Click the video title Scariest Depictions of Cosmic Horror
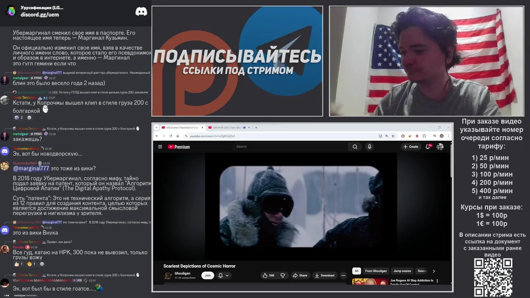The image size is (530, 298). [199, 266]
